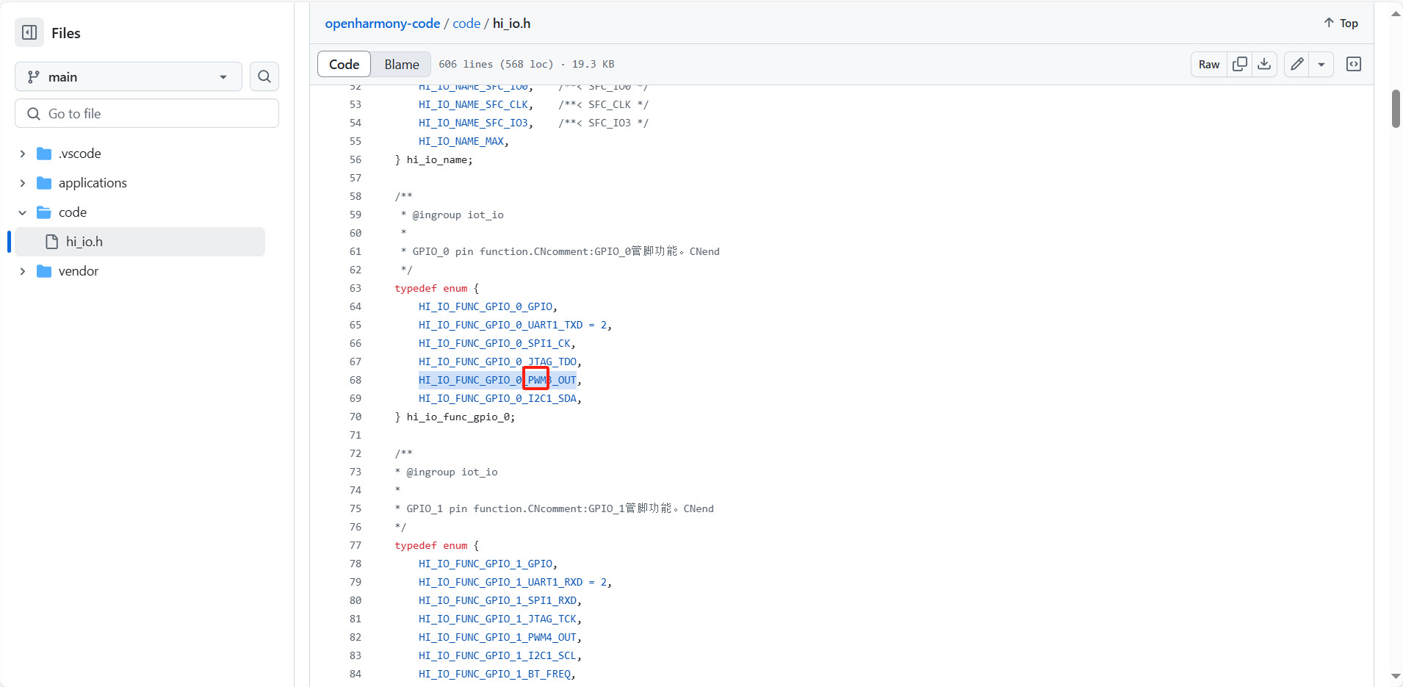Expand the vendor folder chevron

23,271
